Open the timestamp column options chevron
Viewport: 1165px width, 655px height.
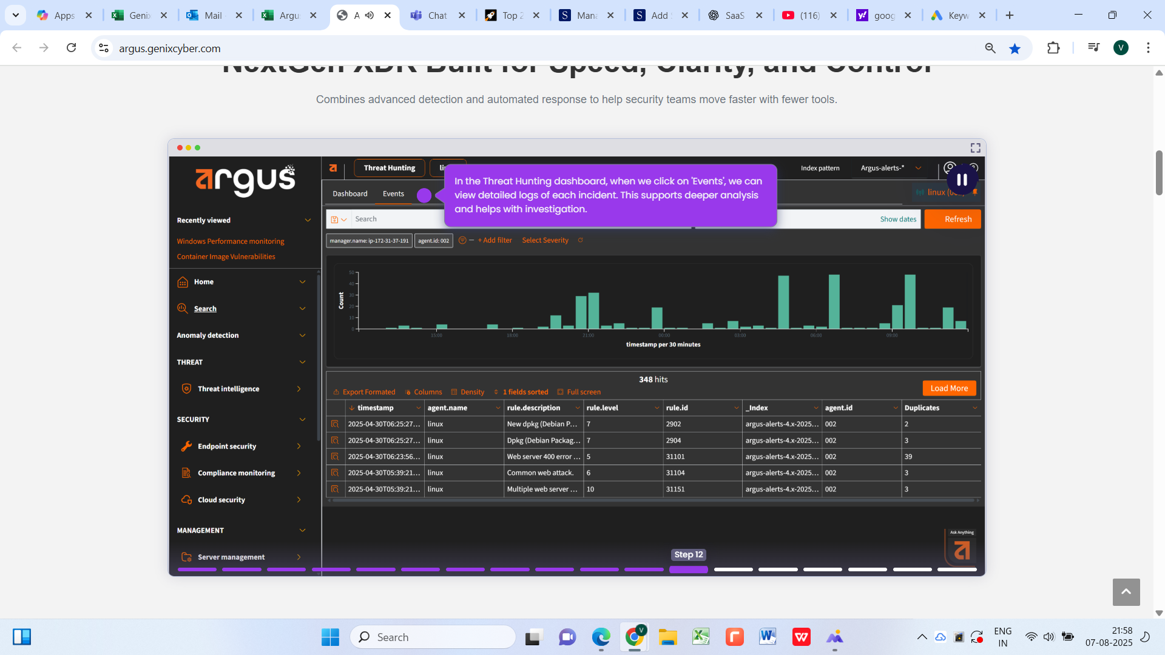(418, 408)
